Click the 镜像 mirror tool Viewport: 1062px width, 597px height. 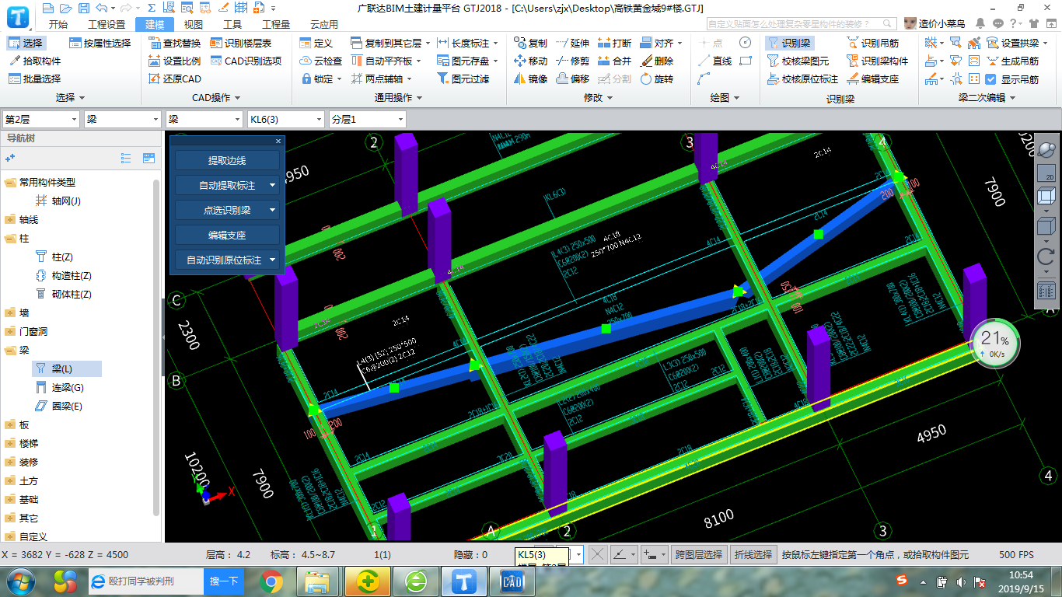click(530, 79)
